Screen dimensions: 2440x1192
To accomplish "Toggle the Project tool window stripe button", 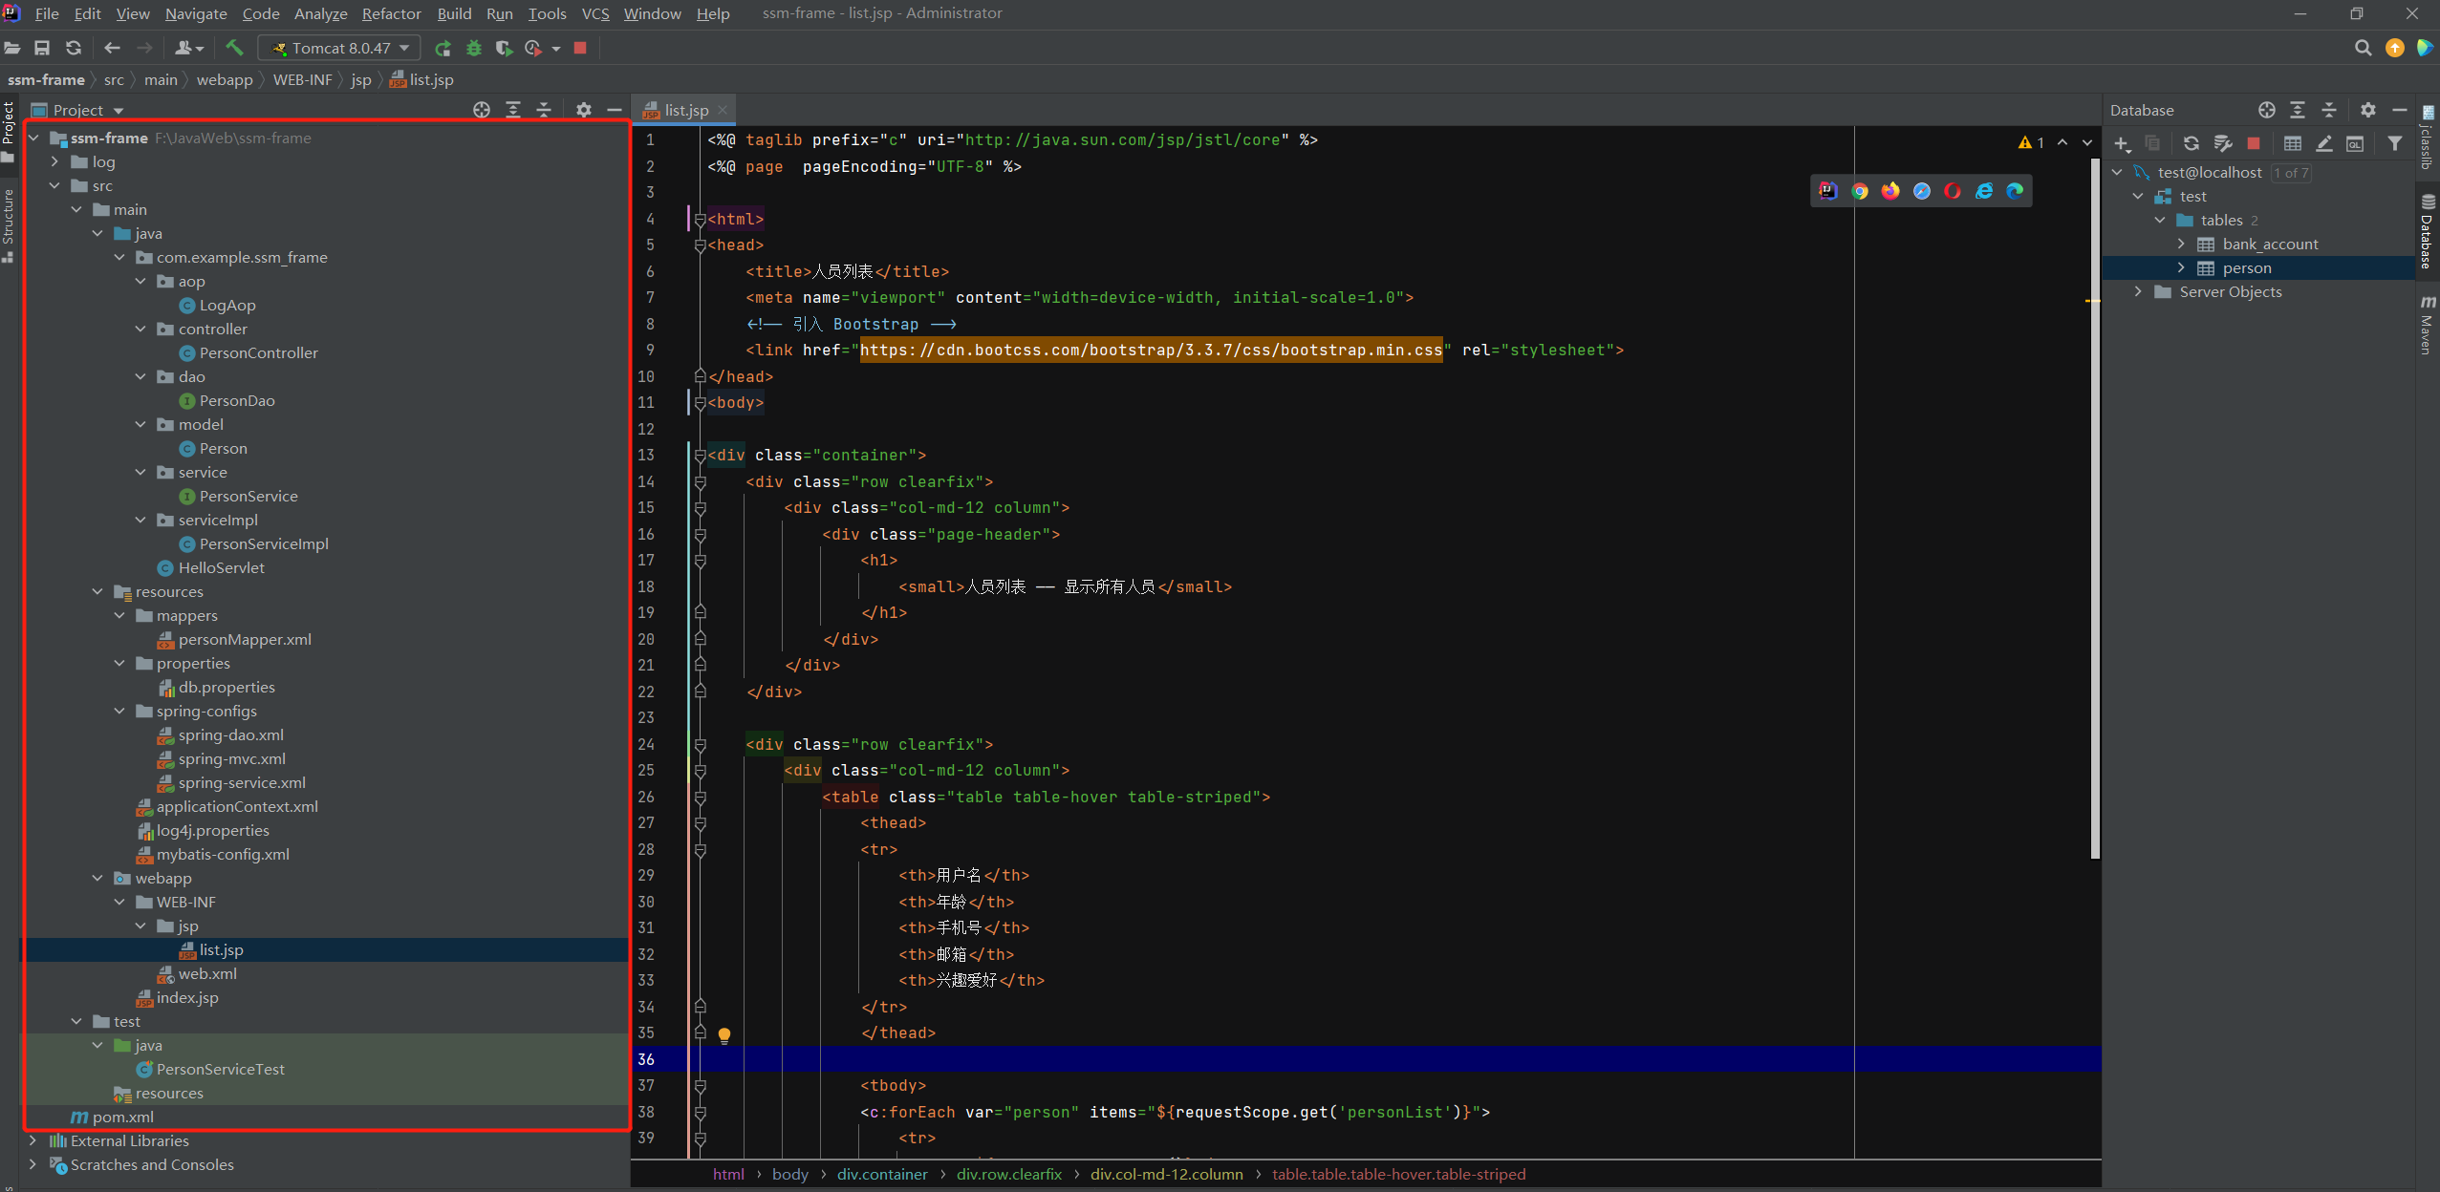I will click(x=9, y=132).
